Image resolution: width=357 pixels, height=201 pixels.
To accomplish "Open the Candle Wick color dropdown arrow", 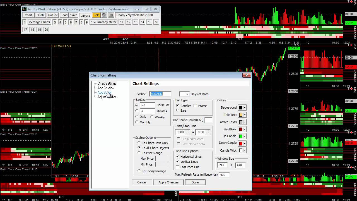I will (x=245, y=150).
